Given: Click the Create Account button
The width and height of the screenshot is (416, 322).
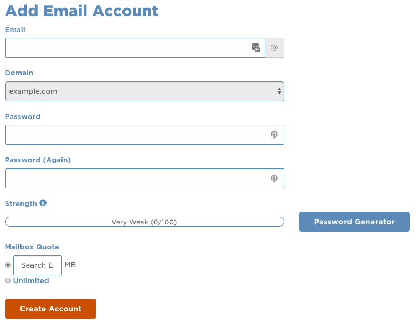Looking at the screenshot, I should point(50,309).
